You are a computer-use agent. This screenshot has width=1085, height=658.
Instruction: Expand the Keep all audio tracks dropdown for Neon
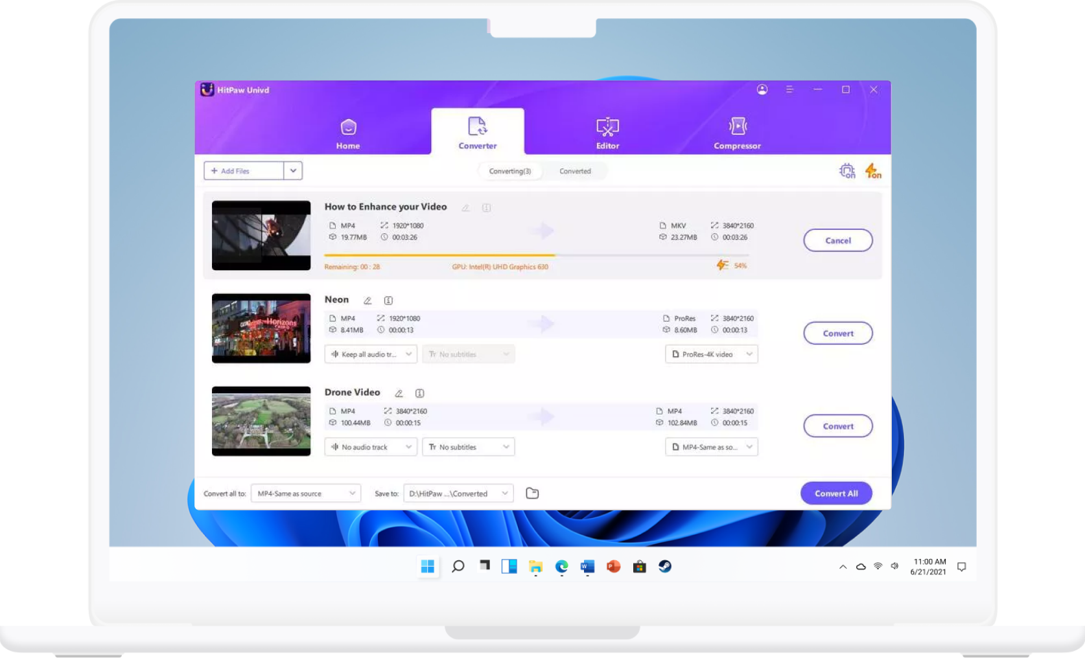click(370, 354)
